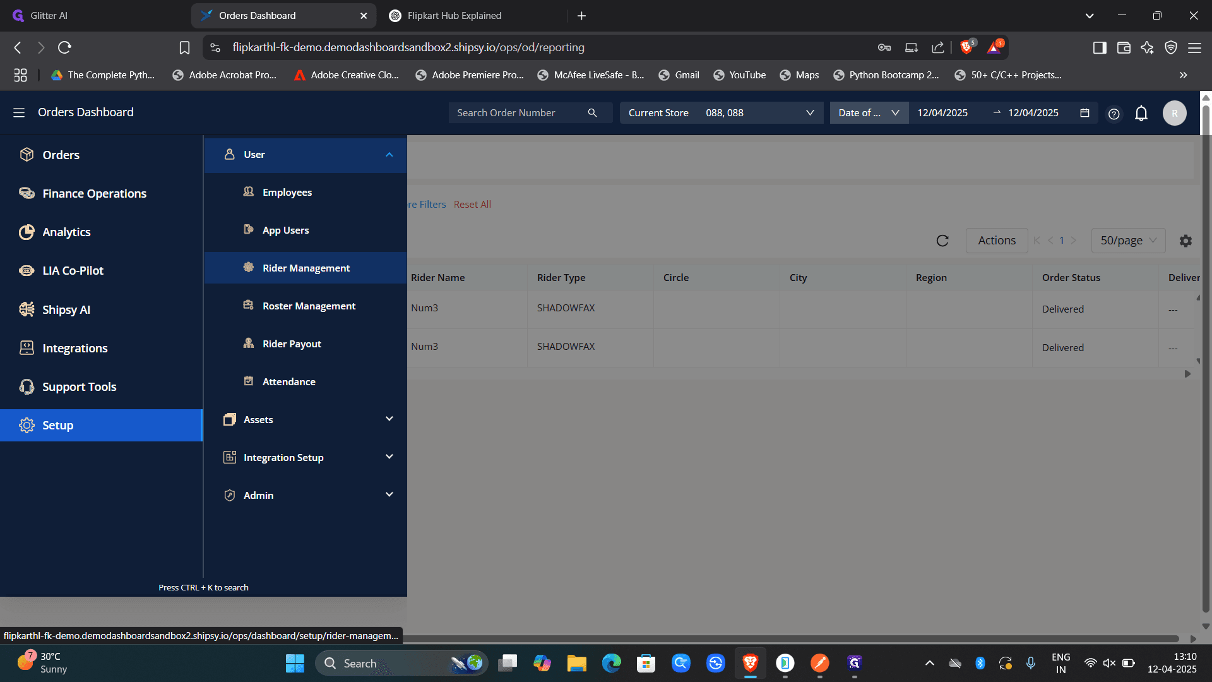Refresh the riders table with reload icon
Image resolution: width=1212 pixels, height=682 pixels.
(942, 241)
